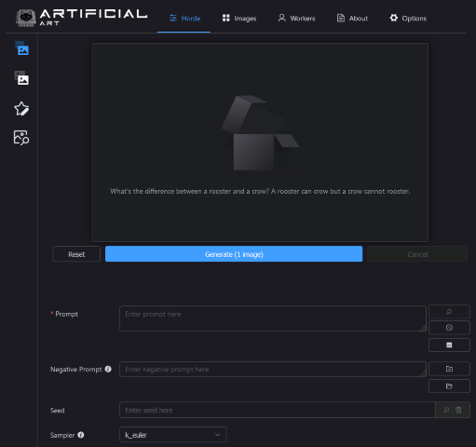Screen dimensions: 476x447
Task: Click the Negative Prompt info icon
Action: pyautogui.click(x=108, y=369)
